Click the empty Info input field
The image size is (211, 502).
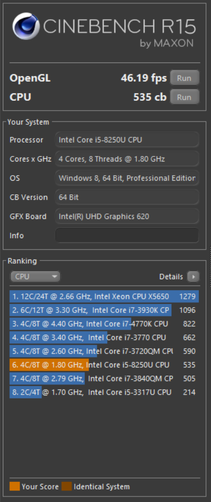[127, 235]
